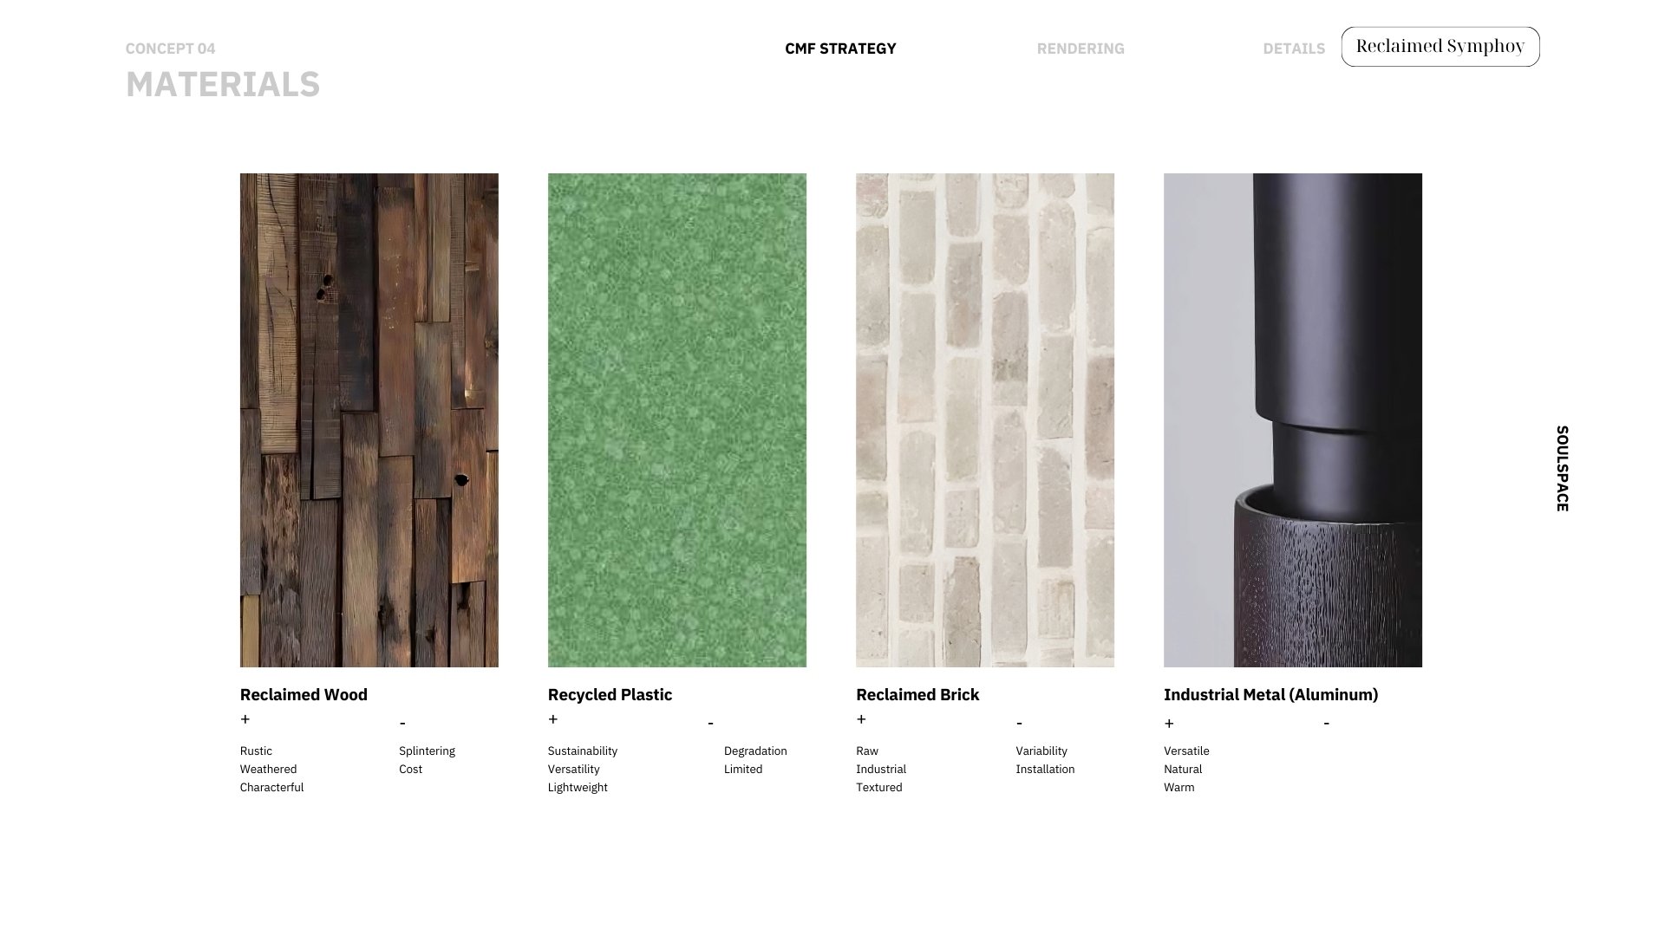Screen dimensions: 1665x936
Task: Click the word Installation
Action: [1045, 770]
